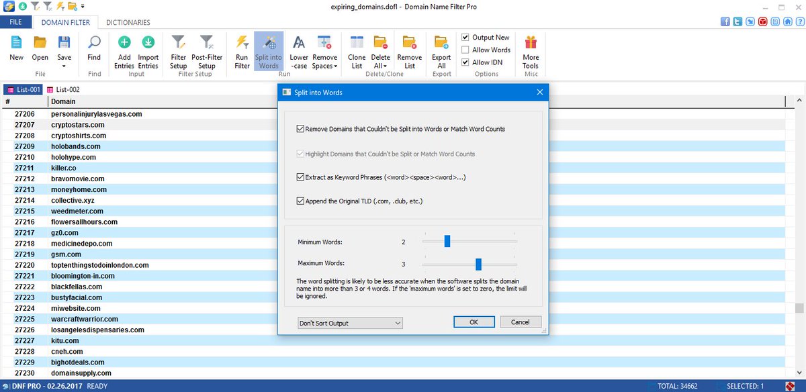Select the List-001 tab
This screenshot has width=806, height=392.
(23, 89)
